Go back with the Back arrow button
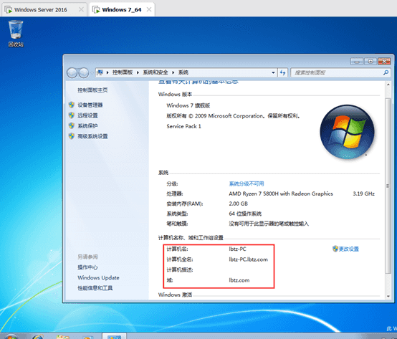The height and width of the screenshot is (339, 397). click(72, 73)
